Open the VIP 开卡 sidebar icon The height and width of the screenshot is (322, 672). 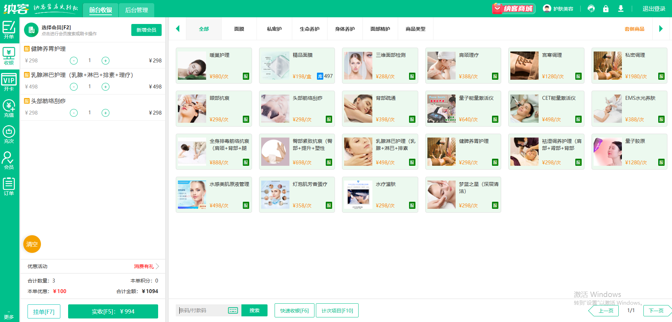tap(9, 83)
